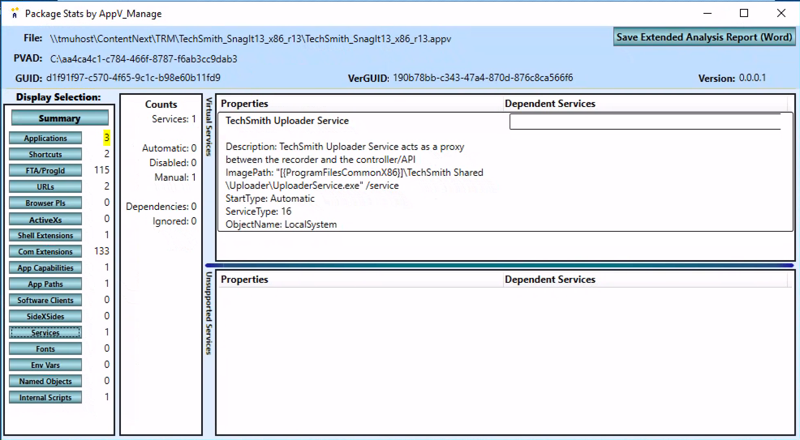Select App Paths button
This screenshot has height=440, width=800.
(x=45, y=284)
